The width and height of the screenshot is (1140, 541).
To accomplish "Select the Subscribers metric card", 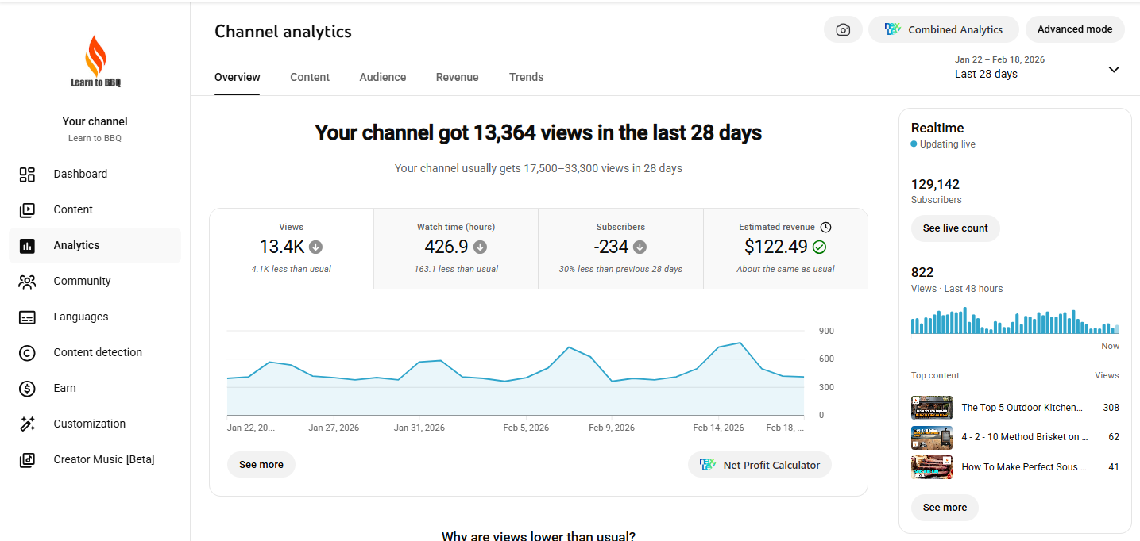I will coord(620,248).
